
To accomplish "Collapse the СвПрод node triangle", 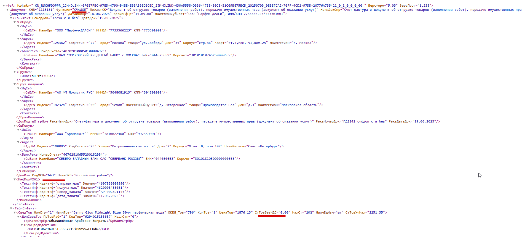I will click(x=15, y=22).
